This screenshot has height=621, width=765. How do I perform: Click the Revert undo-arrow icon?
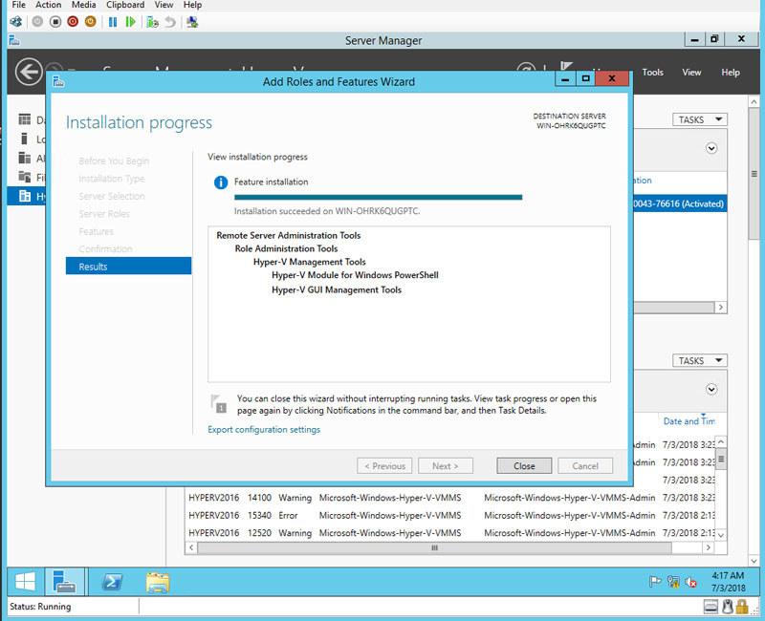click(170, 22)
